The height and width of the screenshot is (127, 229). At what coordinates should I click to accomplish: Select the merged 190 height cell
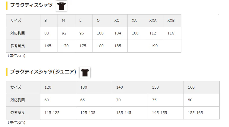click(x=154, y=46)
